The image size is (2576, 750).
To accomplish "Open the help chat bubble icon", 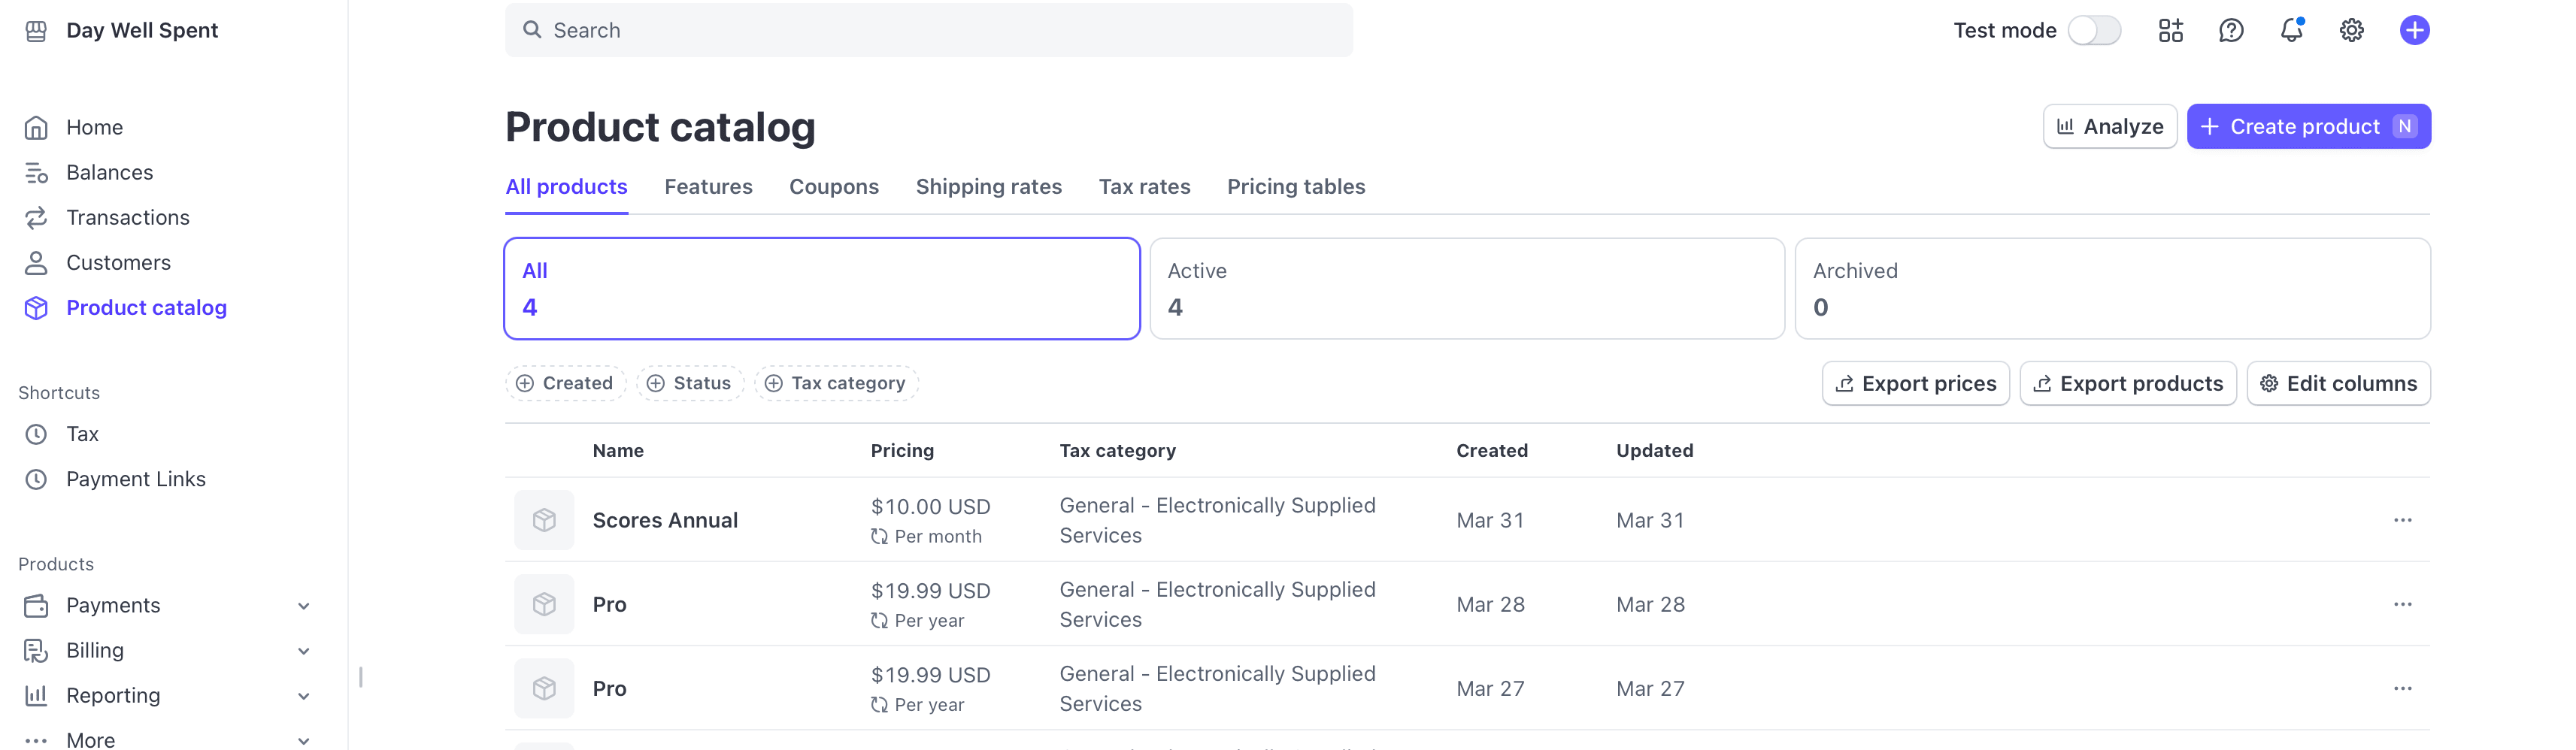I will pos(2231,30).
